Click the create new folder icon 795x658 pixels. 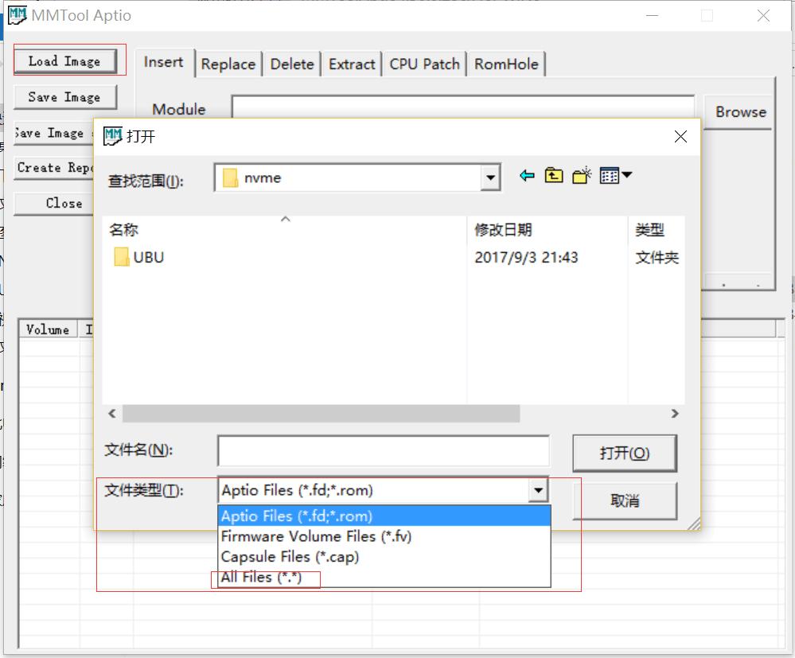point(582,176)
